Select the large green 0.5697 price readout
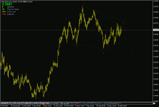 pos(7,4)
